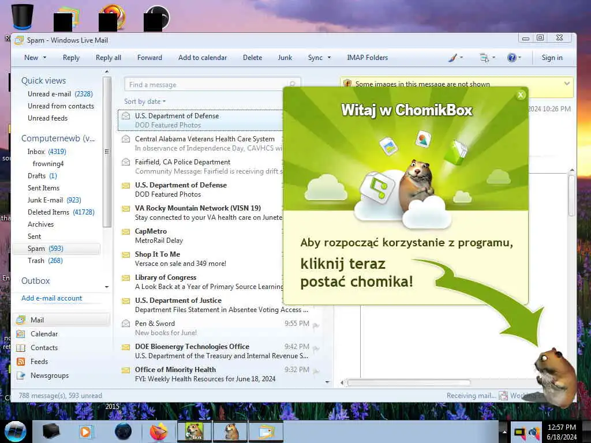Flag the Office of Minority Health message

[316, 372]
